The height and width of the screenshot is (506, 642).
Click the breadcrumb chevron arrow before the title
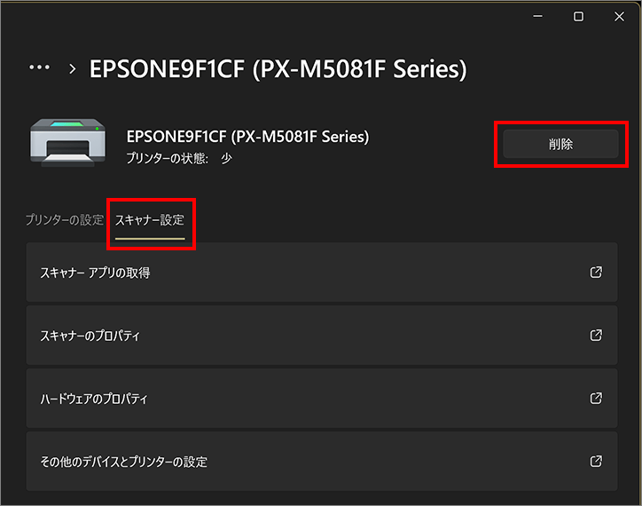coord(73,69)
